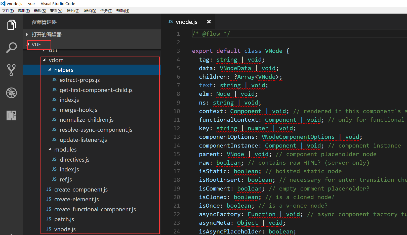
Task: Collapse the modules folder
Action: coord(50,149)
